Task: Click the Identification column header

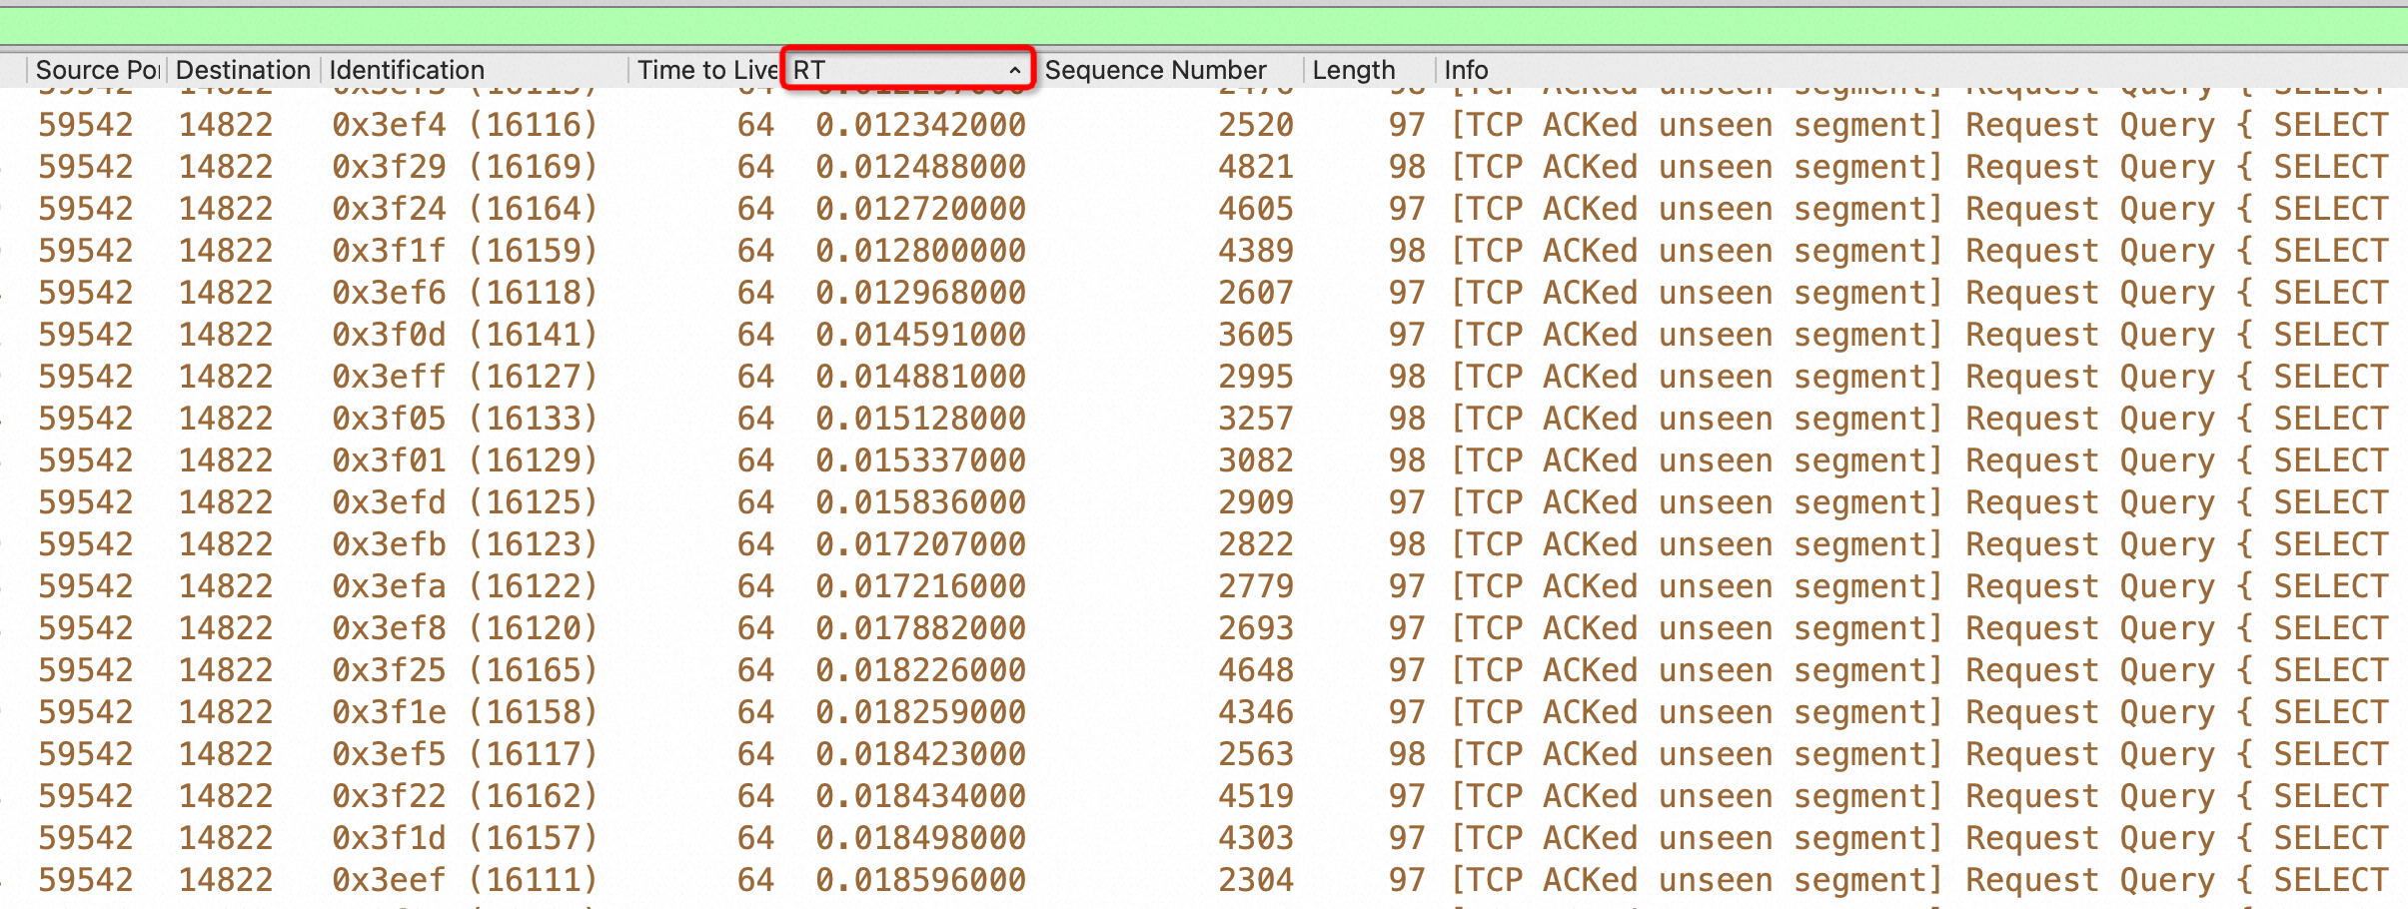Action: coord(474,70)
